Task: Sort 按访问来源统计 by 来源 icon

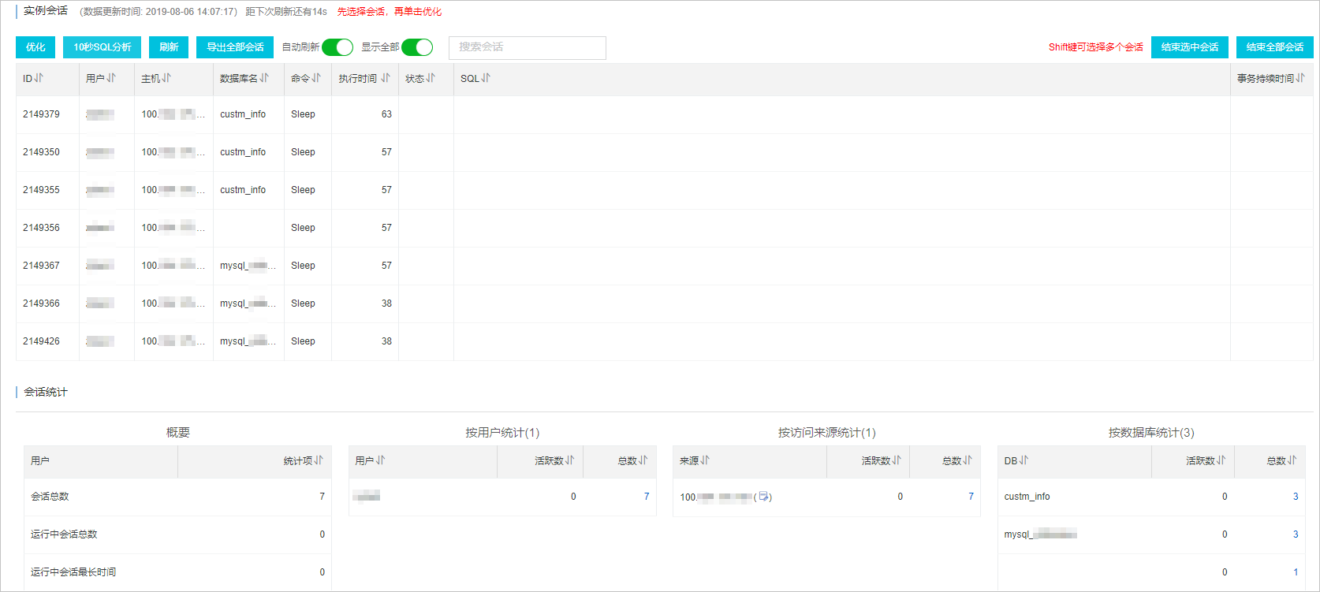Action: (x=705, y=460)
